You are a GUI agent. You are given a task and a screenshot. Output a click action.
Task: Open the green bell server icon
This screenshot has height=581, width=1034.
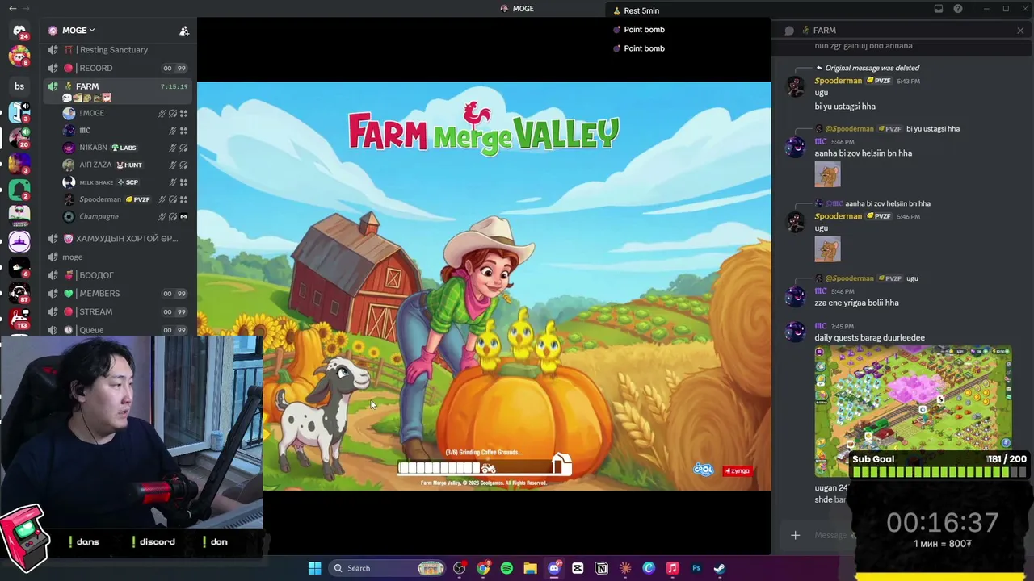tap(19, 190)
